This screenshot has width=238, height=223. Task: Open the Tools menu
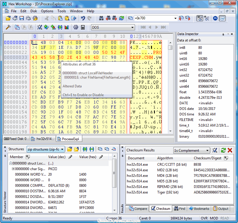point(61,11)
